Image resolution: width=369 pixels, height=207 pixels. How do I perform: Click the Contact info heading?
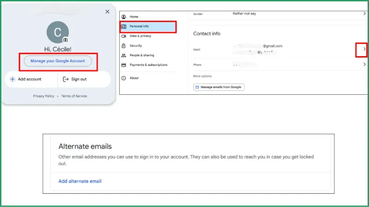point(207,34)
